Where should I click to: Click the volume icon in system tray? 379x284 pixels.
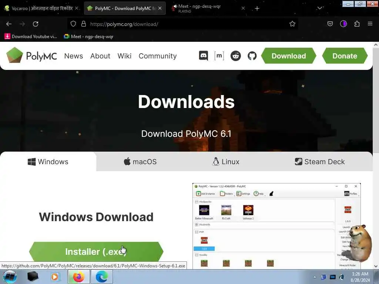tap(342, 277)
